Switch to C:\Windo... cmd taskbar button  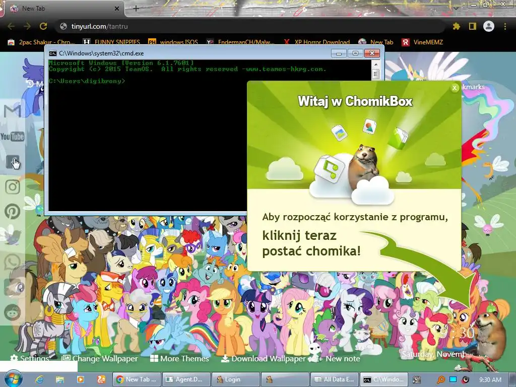pos(384,379)
